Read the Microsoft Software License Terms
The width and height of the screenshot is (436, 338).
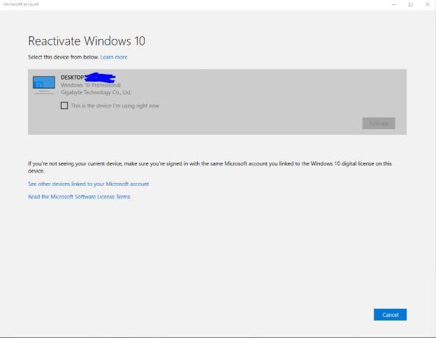pos(79,197)
